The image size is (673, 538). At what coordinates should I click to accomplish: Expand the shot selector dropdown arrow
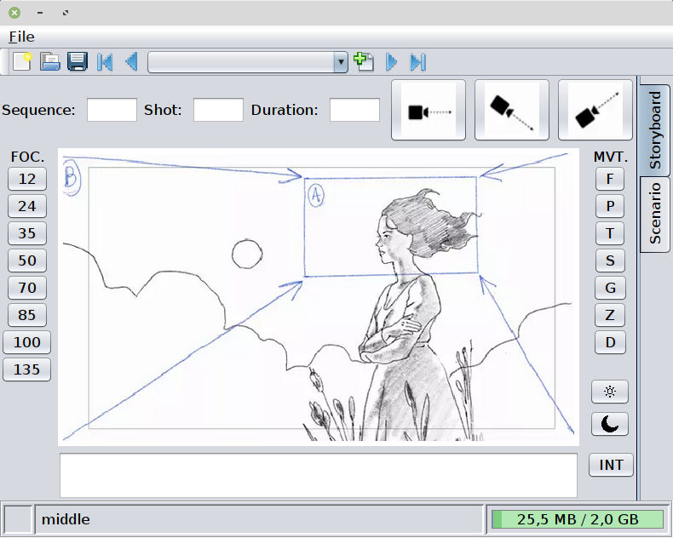[x=341, y=62]
